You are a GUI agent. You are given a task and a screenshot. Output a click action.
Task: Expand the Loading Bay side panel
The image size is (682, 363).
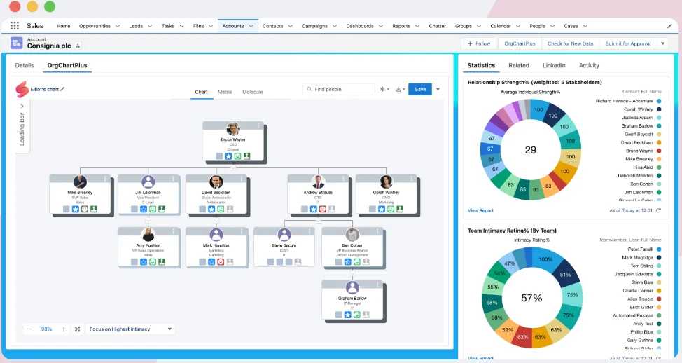pos(22,106)
